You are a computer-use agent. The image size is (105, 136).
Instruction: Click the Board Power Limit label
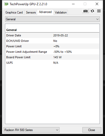point(18,57)
